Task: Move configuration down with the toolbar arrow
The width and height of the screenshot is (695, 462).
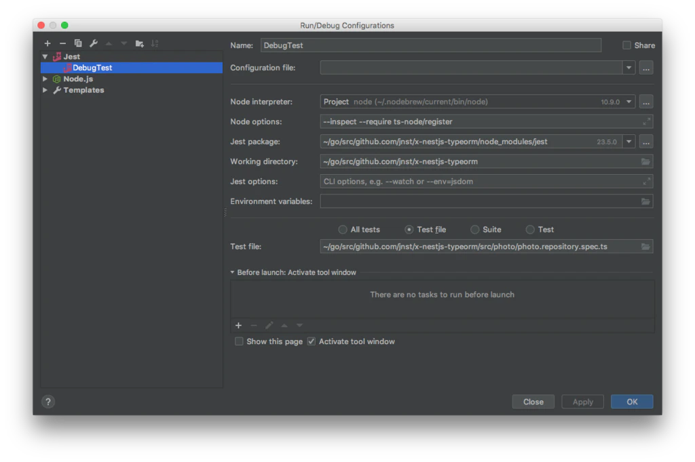Action: coord(124,43)
